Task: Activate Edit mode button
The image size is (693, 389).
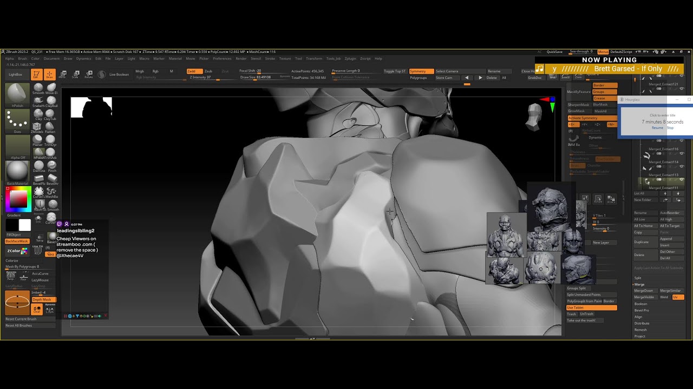Action: pos(36,75)
